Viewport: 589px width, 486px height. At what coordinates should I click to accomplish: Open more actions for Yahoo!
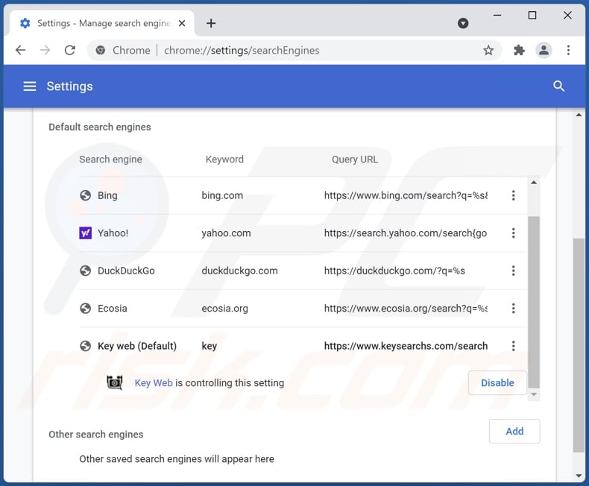pyautogui.click(x=513, y=233)
